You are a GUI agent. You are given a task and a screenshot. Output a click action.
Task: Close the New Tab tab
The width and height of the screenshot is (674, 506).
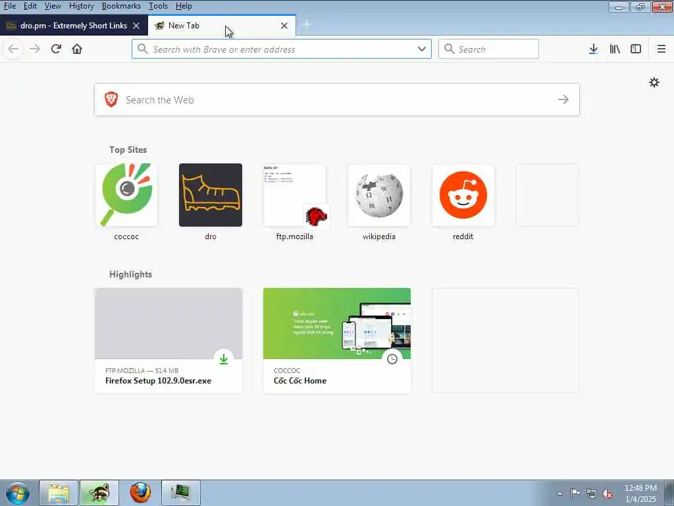284,26
